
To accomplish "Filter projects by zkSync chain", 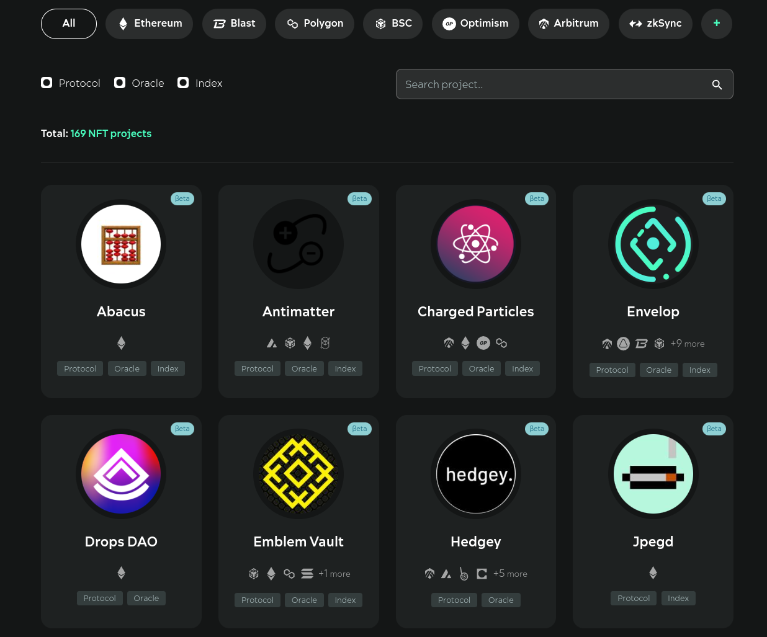I will coord(655,24).
